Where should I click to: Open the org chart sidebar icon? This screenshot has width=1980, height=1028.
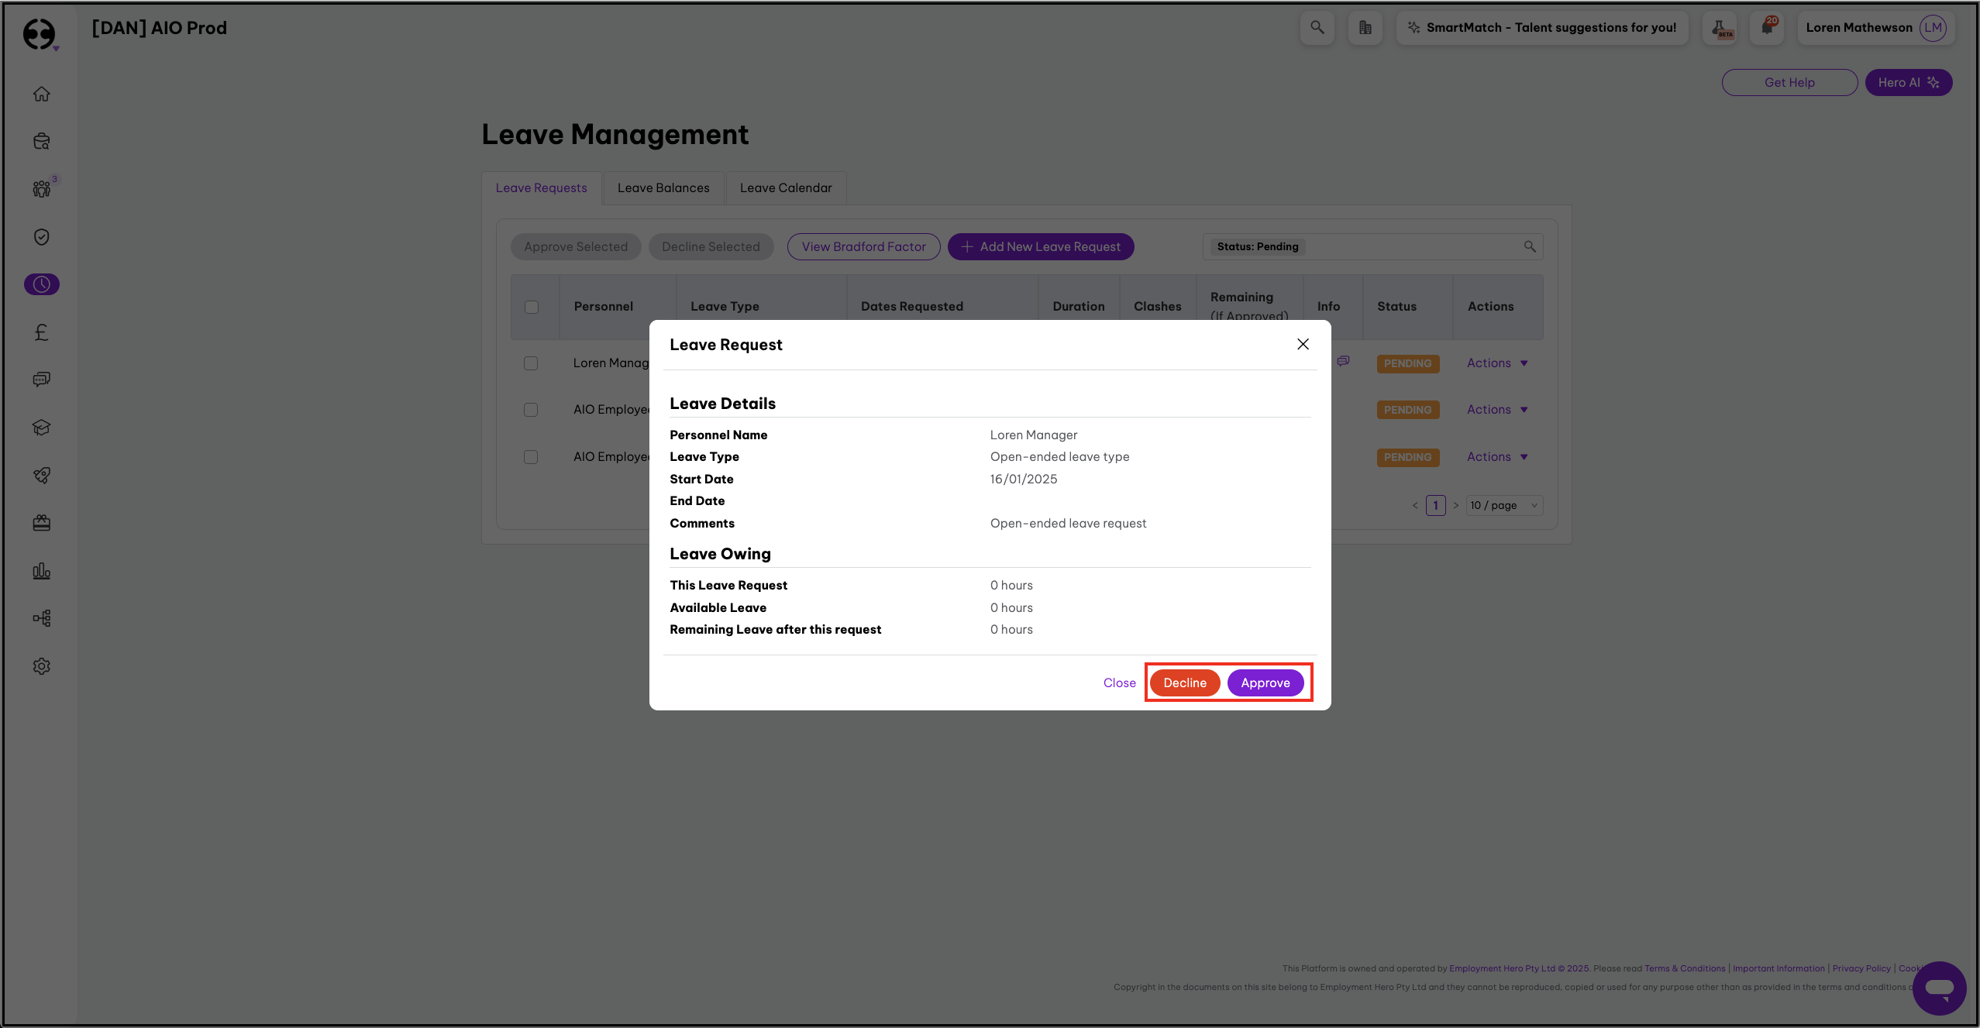[x=42, y=618]
